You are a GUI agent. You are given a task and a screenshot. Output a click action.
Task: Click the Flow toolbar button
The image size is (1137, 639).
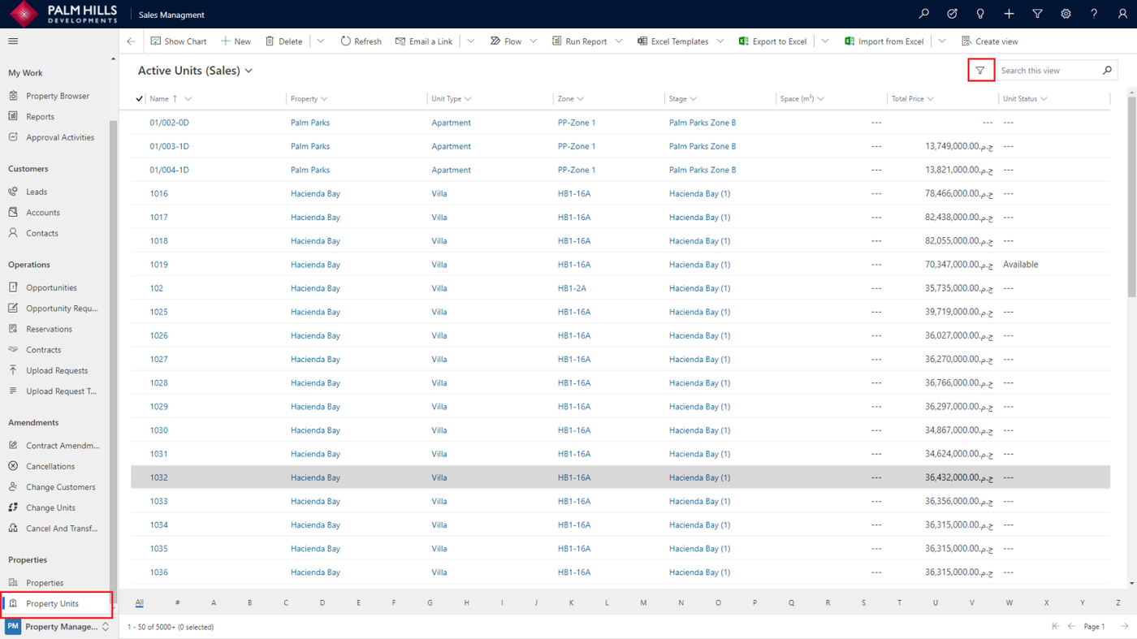pos(506,41)
